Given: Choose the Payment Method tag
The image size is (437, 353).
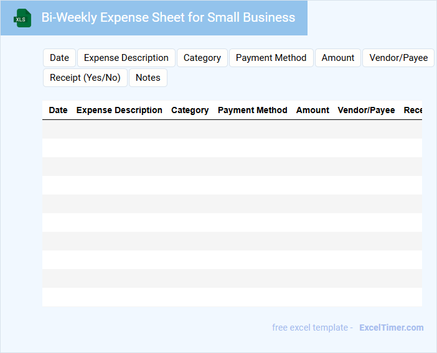Looking at the screenshot, I should (271, 58).
